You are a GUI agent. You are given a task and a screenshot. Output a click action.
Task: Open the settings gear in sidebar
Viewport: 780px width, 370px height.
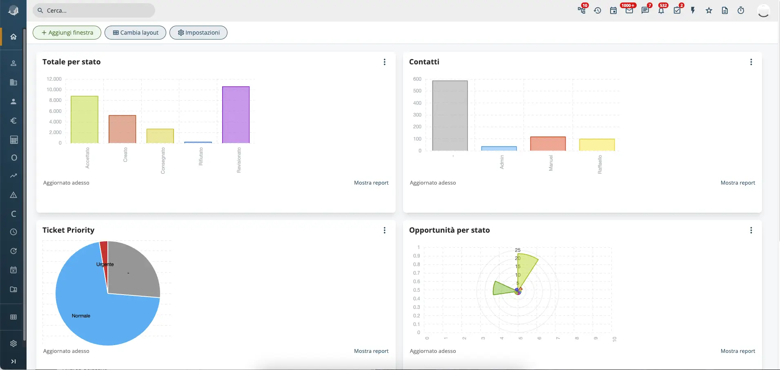13,344
